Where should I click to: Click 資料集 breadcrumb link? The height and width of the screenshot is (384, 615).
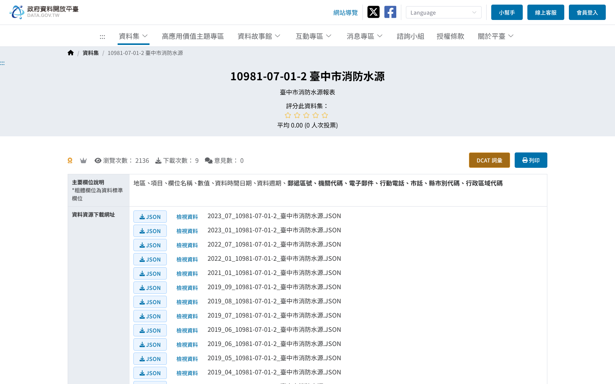(x=91, y=53)
